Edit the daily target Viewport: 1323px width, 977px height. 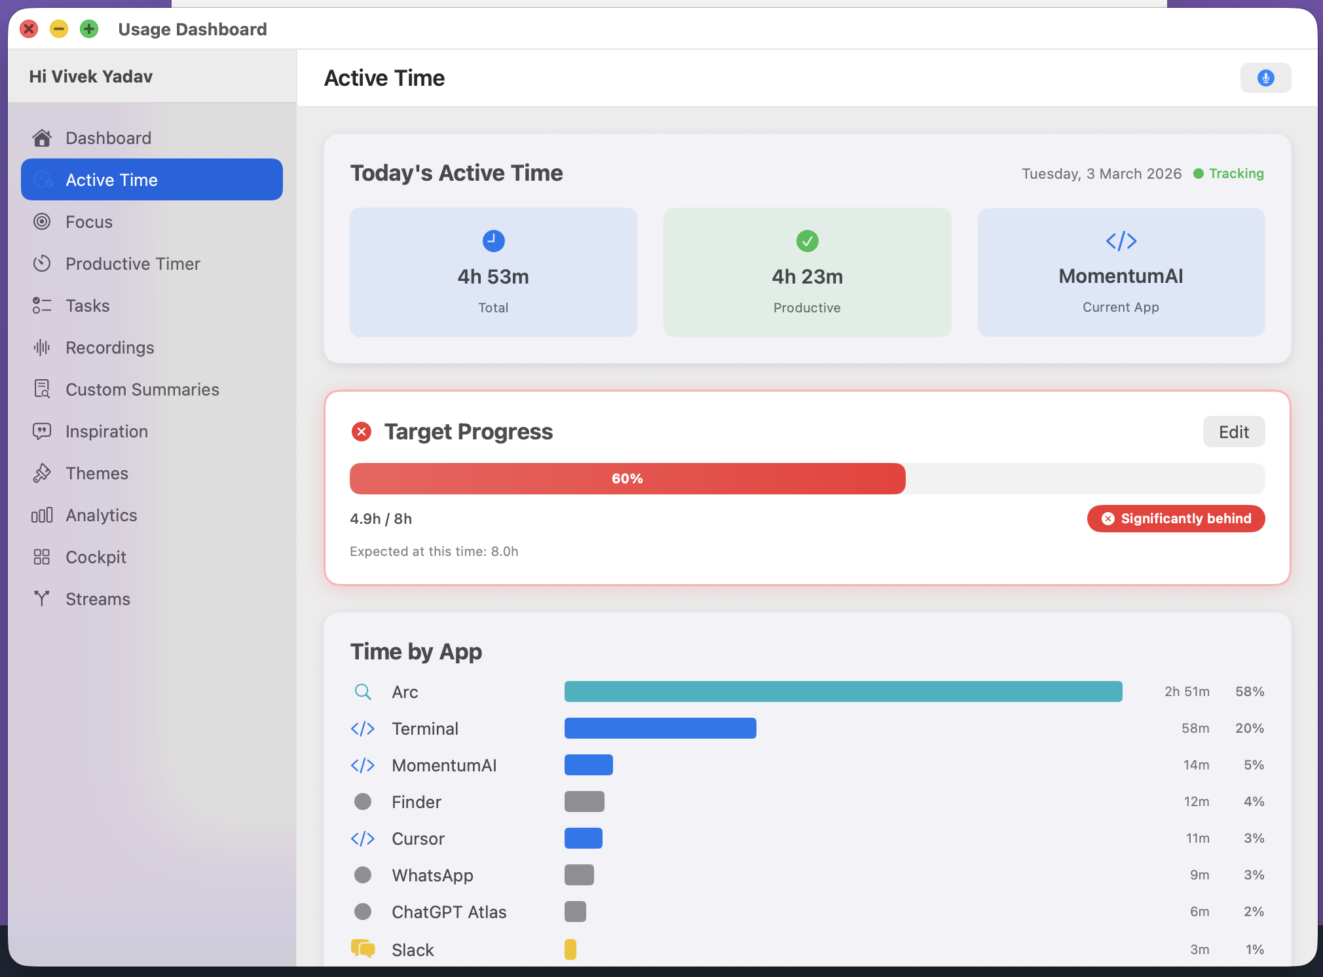(1233, 432)
